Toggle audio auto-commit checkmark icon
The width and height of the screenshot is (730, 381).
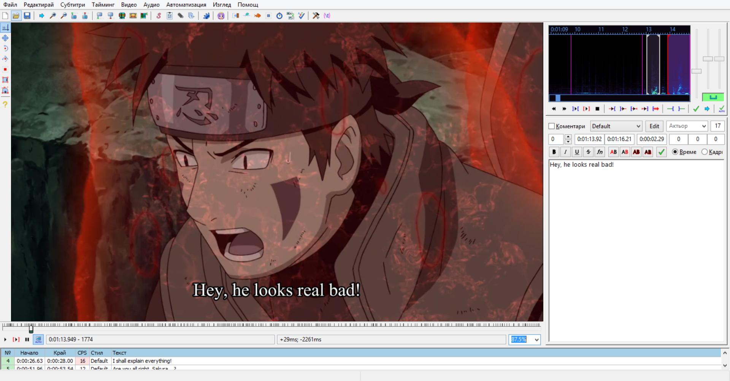722,109
